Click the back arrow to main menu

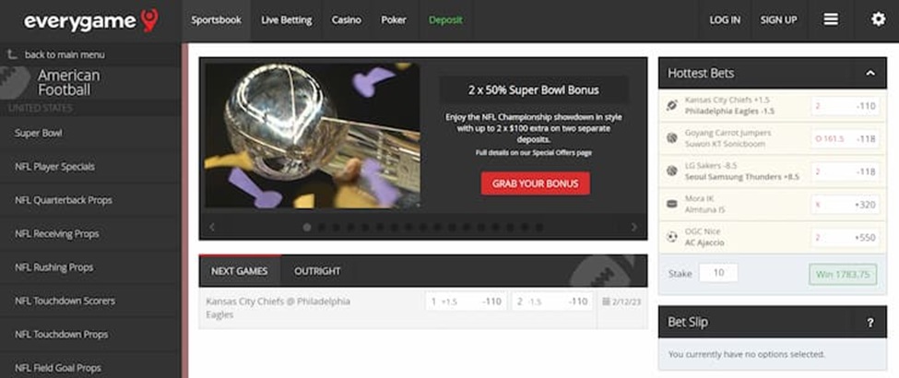click(12, 54)
